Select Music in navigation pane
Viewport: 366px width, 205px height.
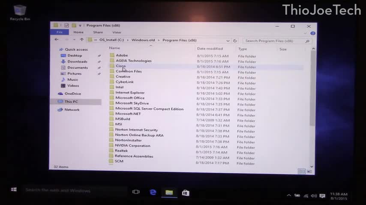click(x=72, y=79)
